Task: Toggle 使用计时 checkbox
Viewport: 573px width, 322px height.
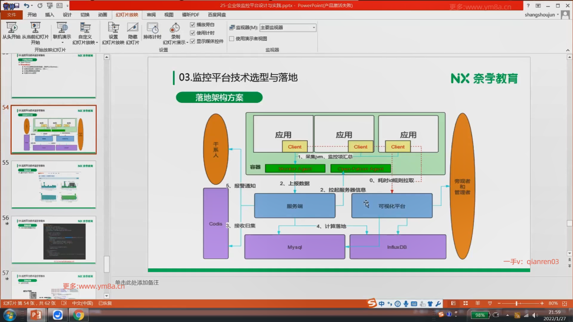Action: (x=192, y=33)
